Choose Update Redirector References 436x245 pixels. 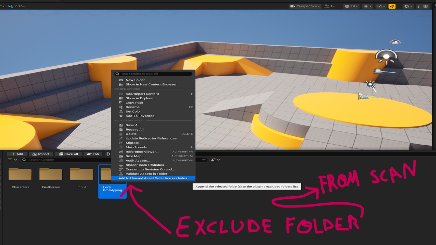click(153, 138)
